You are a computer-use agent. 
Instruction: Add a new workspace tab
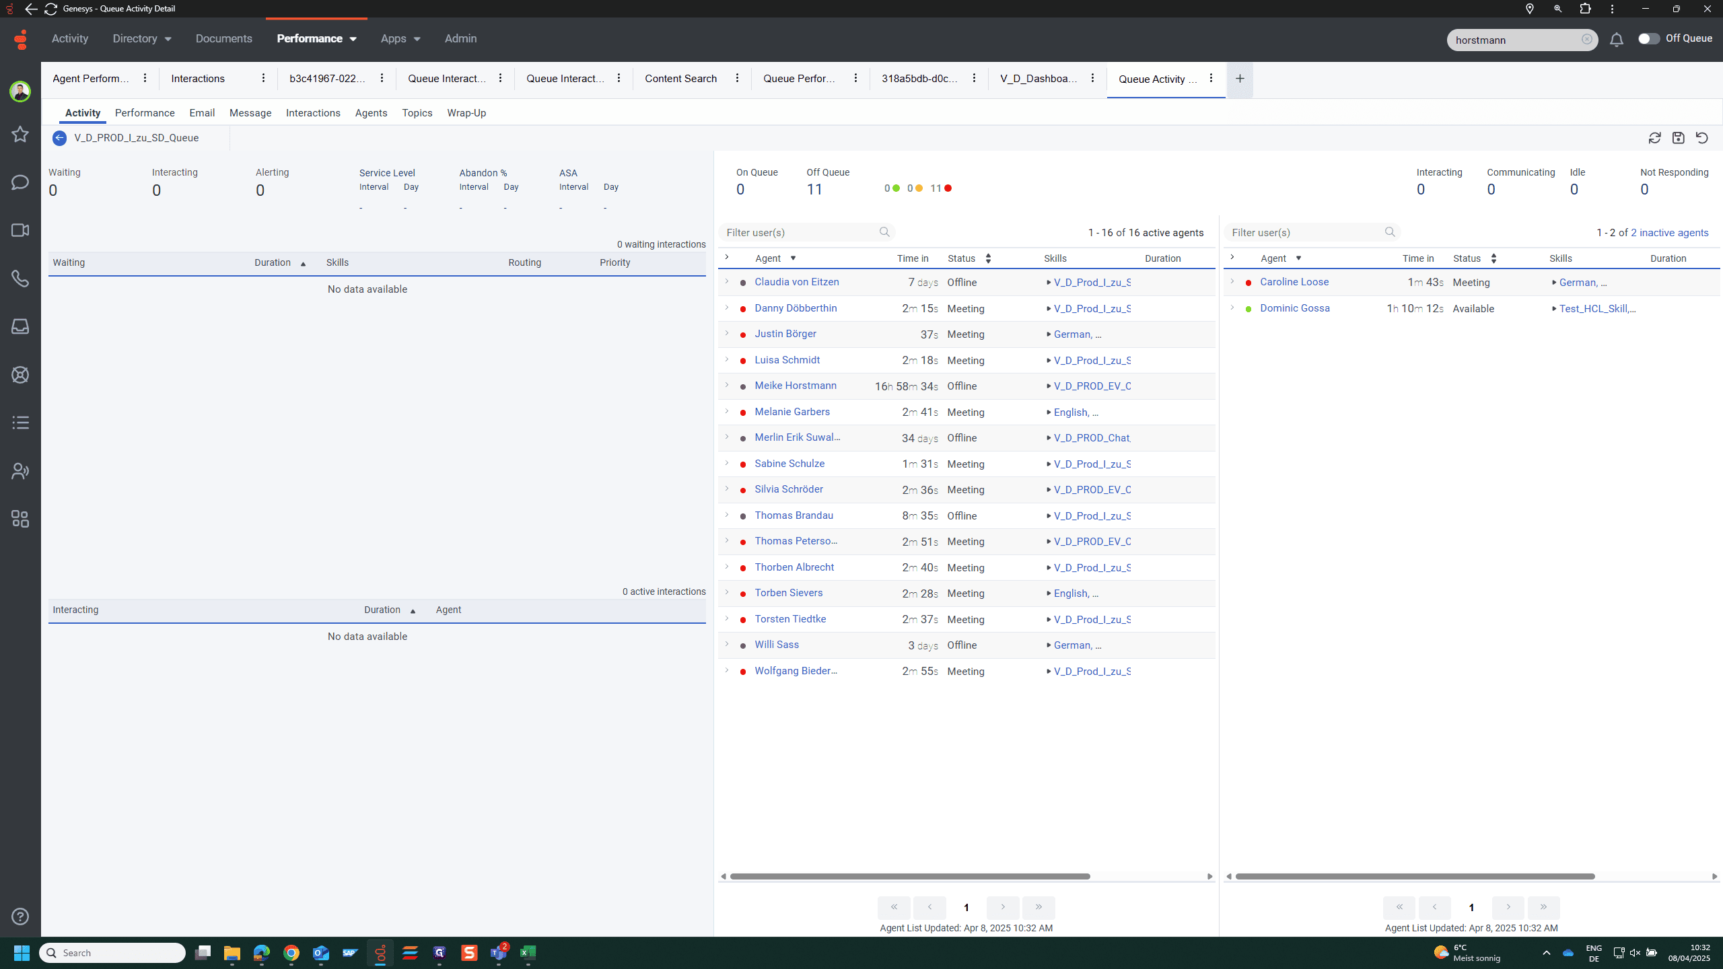click(x=1240, y=79)
